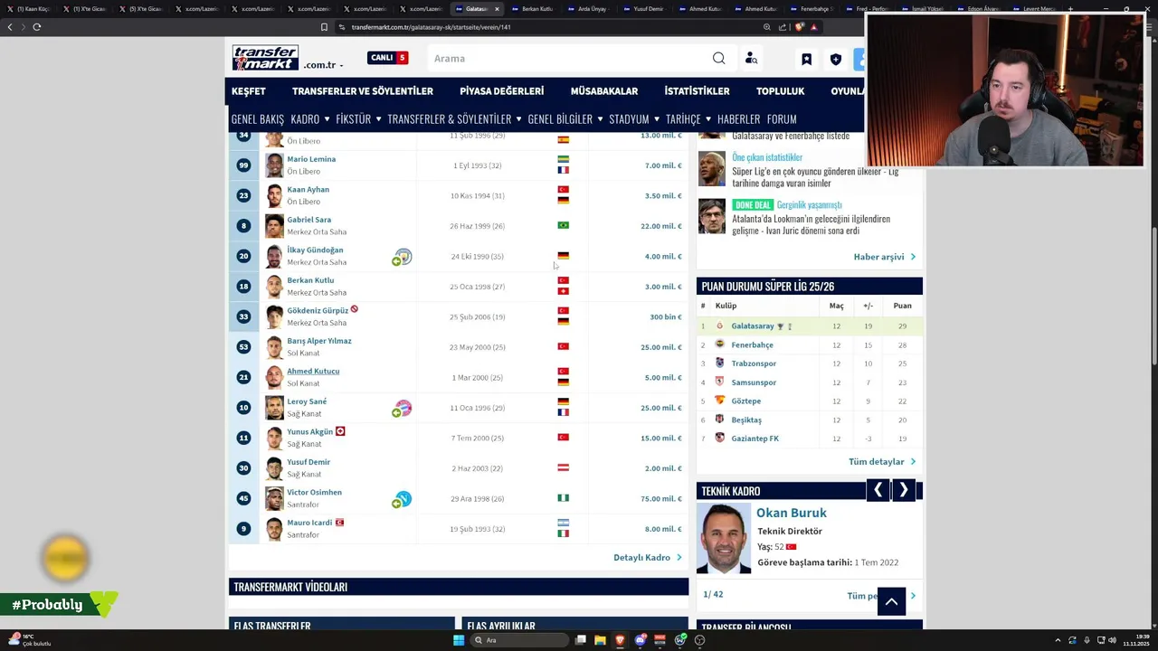The width and height of the screenshot is (1158, 651).
Task: Open the HABERLER tab
Action: pos(738,118)
